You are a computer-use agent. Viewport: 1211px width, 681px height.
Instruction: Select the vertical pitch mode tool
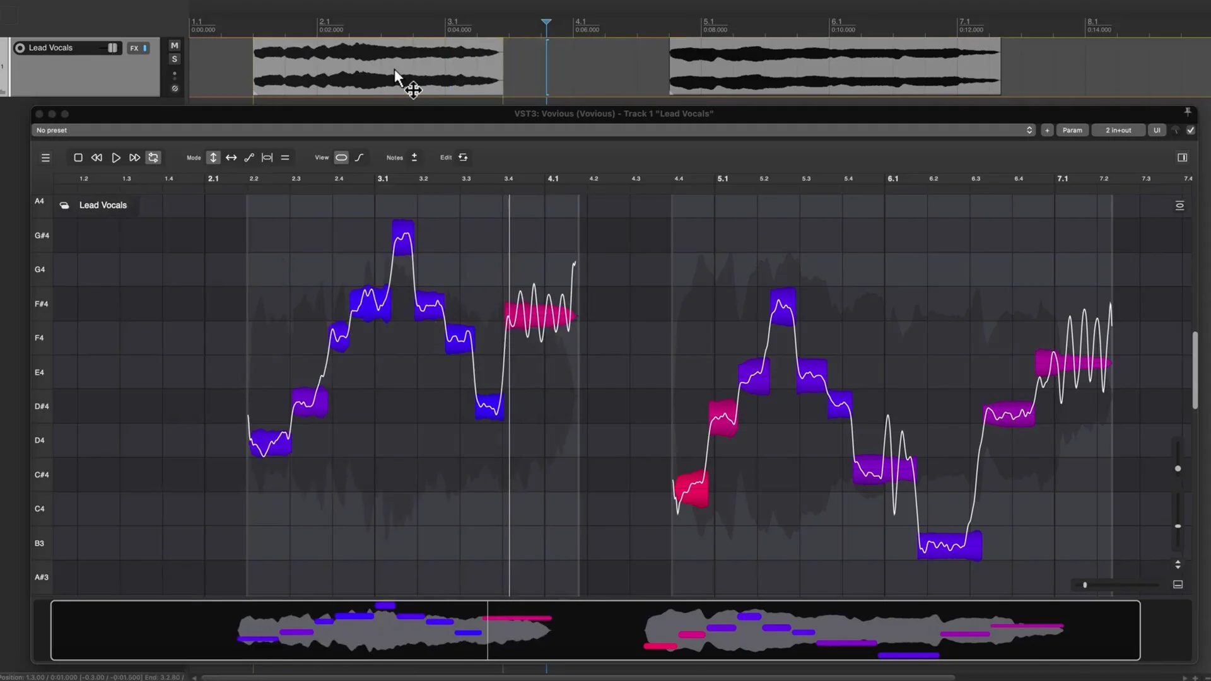tap(213, 158)
